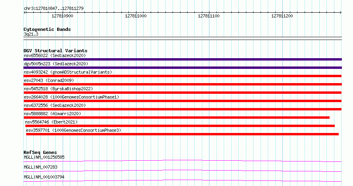The image size is (353, 186).
Task: Click the red bar of nsv6372556
Action: (182, 109)
